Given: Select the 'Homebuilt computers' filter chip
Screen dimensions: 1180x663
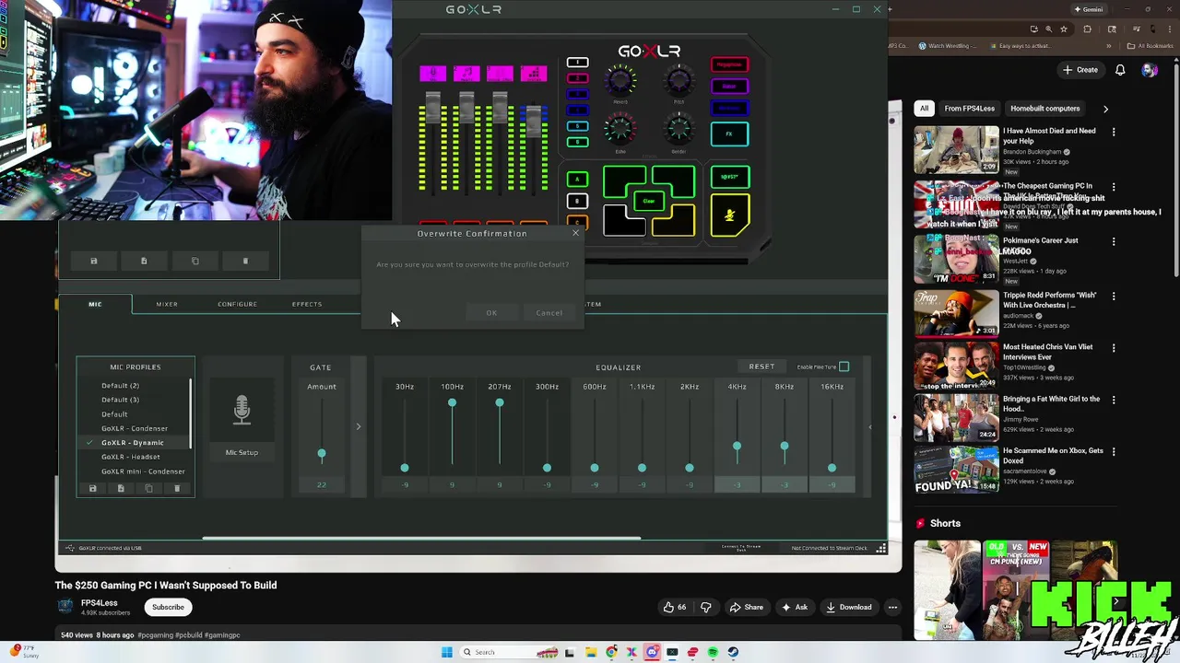Looking at the screenshot, I should [x=1044, y=109].
